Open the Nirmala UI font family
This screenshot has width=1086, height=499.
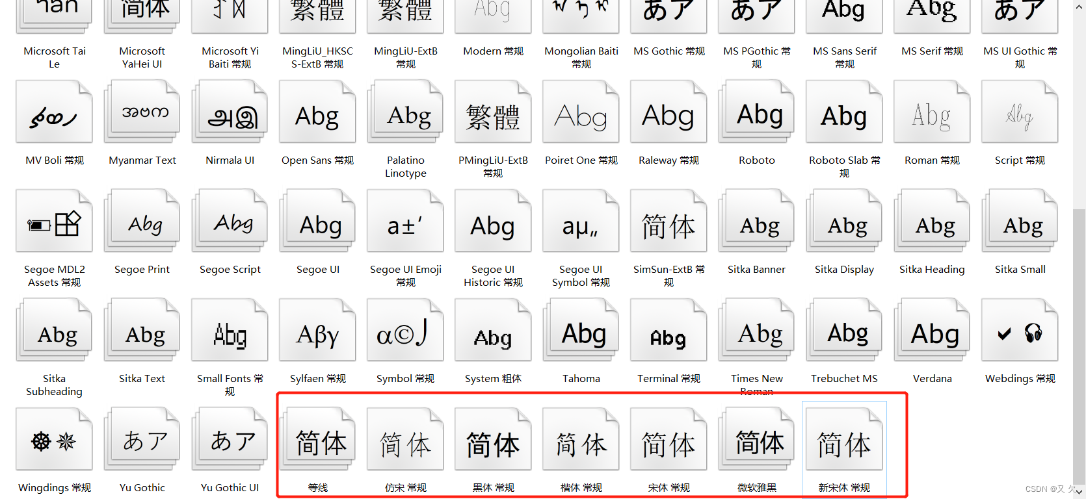click(230, 111)
